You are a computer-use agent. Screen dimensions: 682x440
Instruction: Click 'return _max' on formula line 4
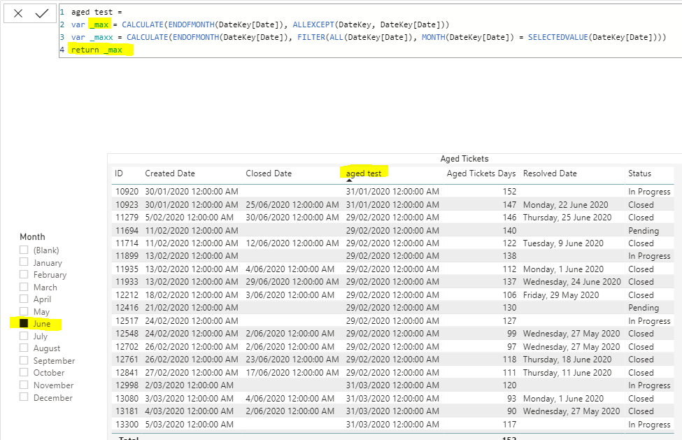[97, 50]
